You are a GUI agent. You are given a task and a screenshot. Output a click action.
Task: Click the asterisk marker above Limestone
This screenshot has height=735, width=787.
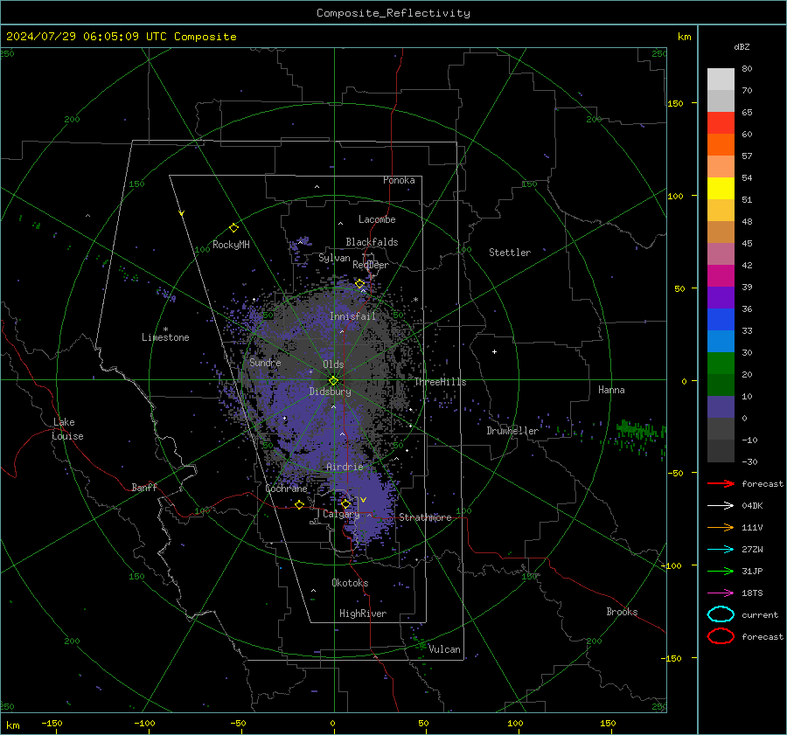pos(165,329)
